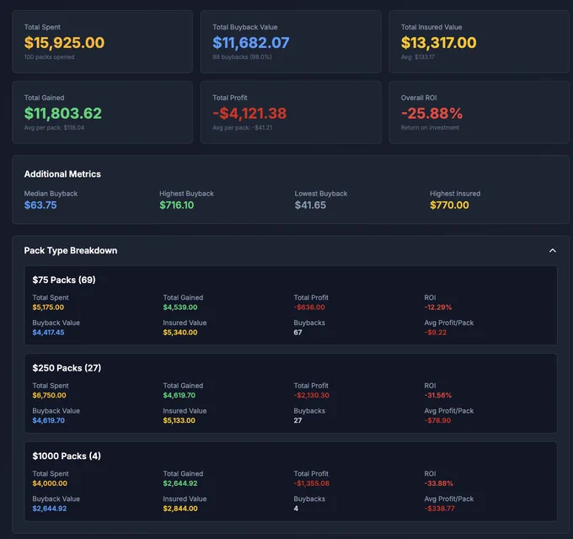Image resolution: width=573 pixels, height=539 pixels.
Task: Click the 'Avg per pack: -$41.21' caption
Action: (x=243, y=127)
